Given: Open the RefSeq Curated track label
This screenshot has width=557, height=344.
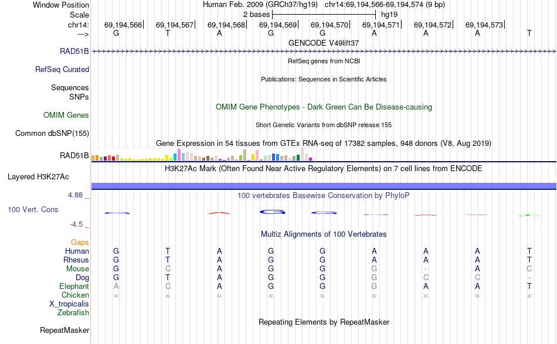Looking at the screenshot, I should pos(62,70).
